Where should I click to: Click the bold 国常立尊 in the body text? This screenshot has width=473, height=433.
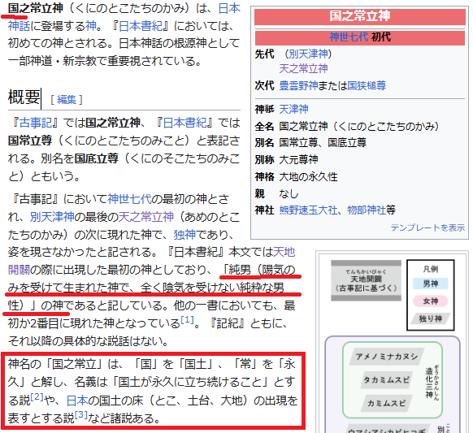30,141
